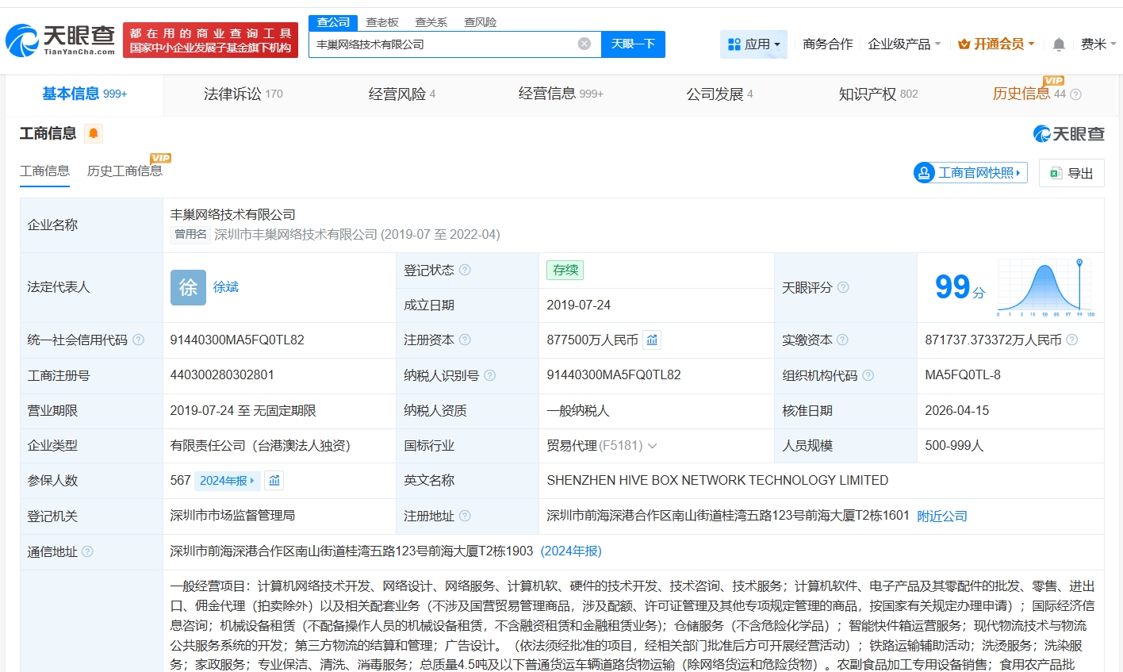
Task: Open the 企业级产品 dropdown
Action: (904, 44)
